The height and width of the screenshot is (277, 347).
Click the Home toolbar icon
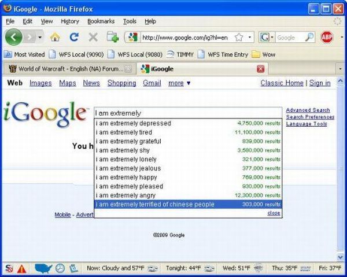click(56, 38)
